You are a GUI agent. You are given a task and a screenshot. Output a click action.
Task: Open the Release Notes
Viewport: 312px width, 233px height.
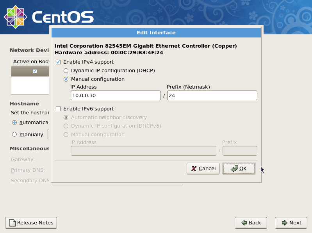(31, 223)
